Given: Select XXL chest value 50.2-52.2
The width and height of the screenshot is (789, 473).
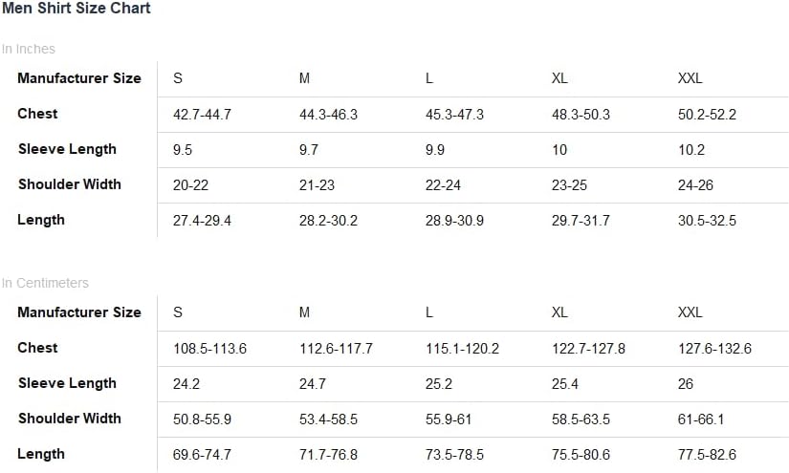Looking at the screenshot, I should [707, 115].
